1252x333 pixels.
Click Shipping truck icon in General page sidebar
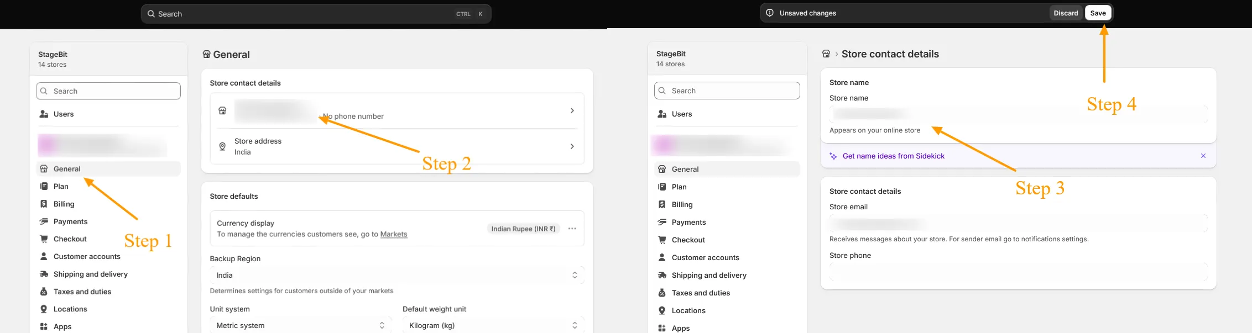coord(44,274)
